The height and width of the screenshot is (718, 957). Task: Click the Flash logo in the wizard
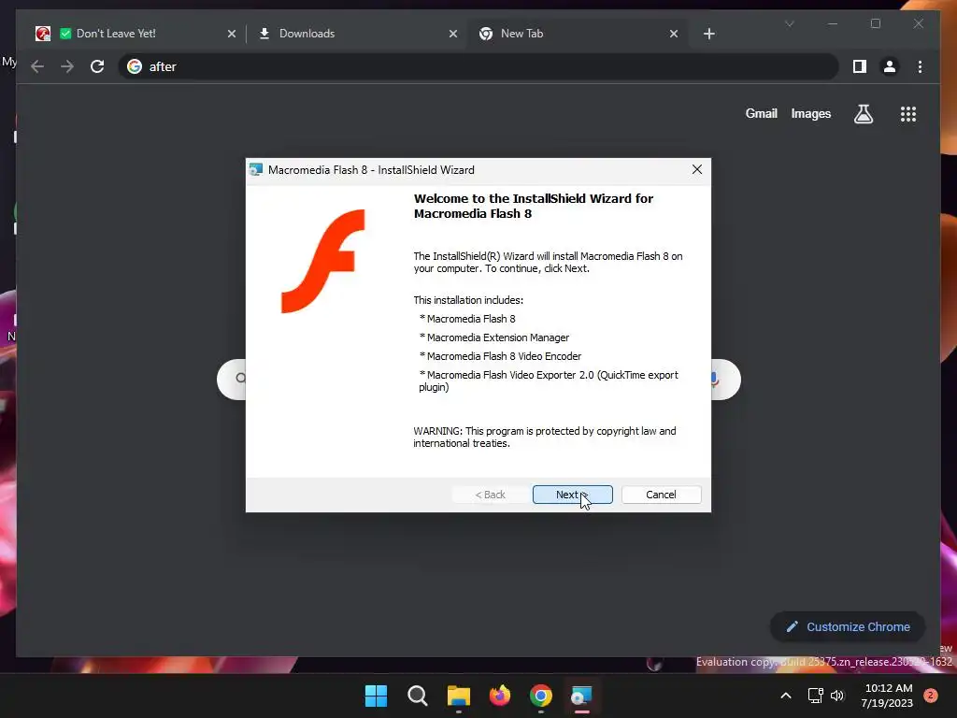pyautogui.click(x=322, y=262)
